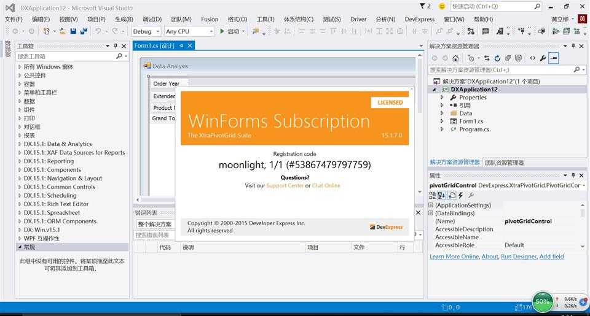This screenshot has height=316, width=590.
Task: Expand the Form1.cs node
Action: 442,121
